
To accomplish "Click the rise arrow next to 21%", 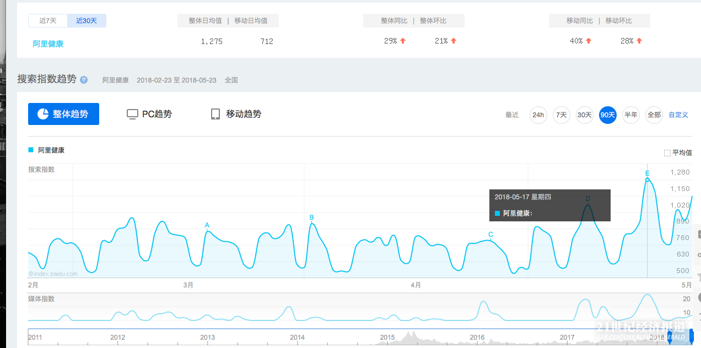I will (452, 40).
